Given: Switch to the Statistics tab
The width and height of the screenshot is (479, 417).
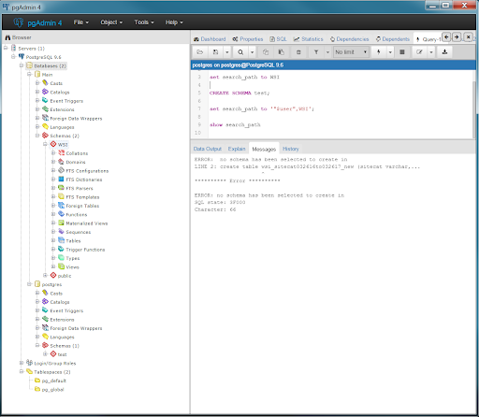Looking at the screenshot, I should 309,39.
